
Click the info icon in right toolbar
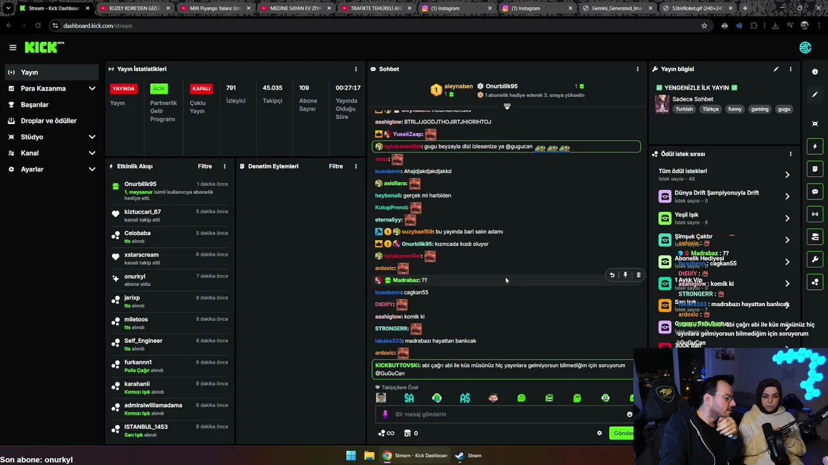pyautogui.click(x=815, y=72)
